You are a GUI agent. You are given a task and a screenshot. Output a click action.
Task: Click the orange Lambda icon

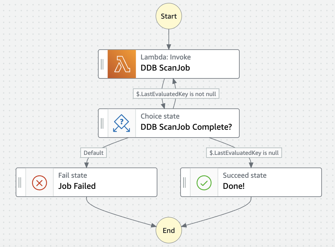[122, 64]
